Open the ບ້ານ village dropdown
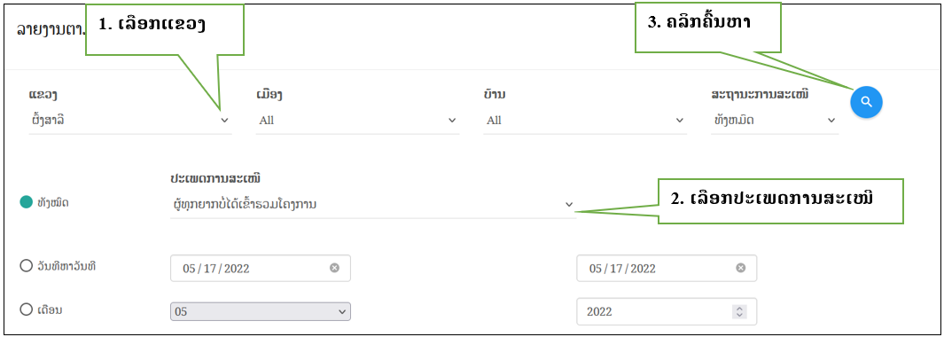This screenshot has height=337, width=944. (585, 121)
